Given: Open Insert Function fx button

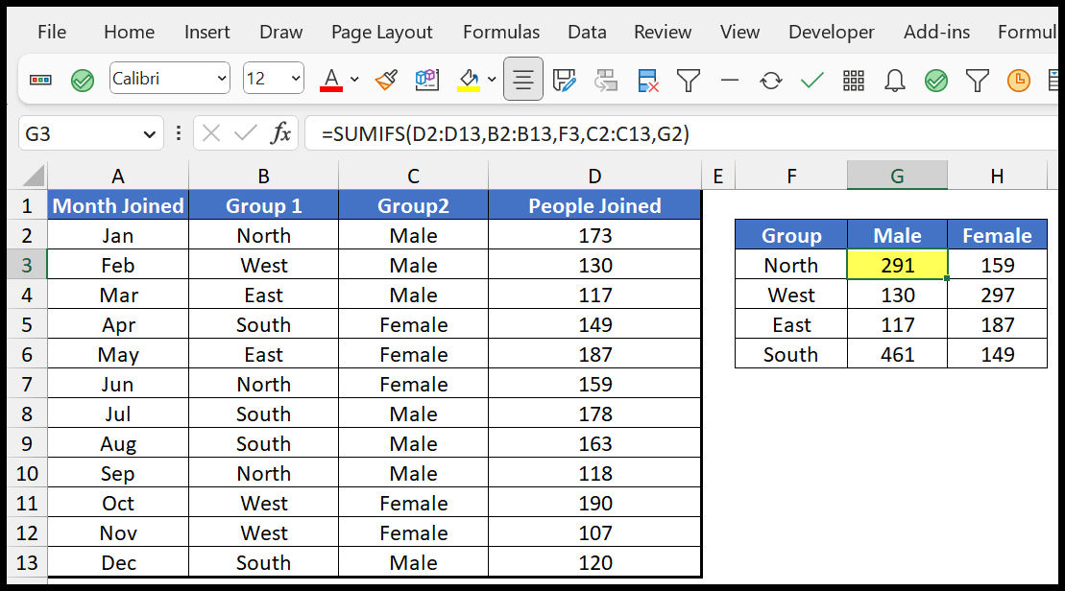Looking at the screenshot, I should 280,133.
